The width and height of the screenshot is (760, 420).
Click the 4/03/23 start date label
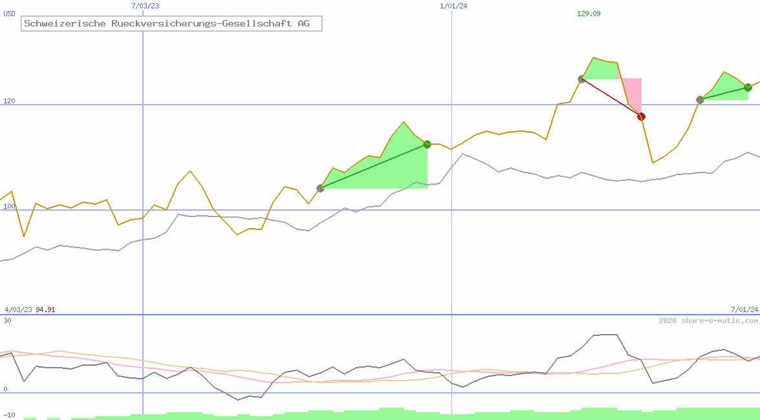18,310
